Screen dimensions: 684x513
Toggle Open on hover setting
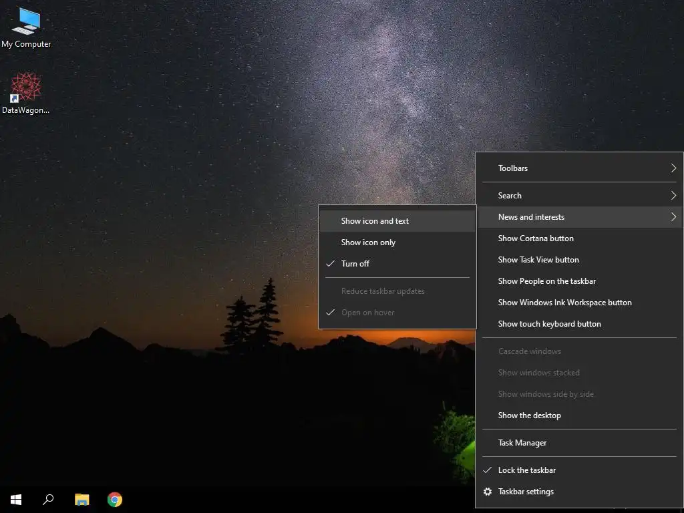pyautogui.click(x=397, y=313)
